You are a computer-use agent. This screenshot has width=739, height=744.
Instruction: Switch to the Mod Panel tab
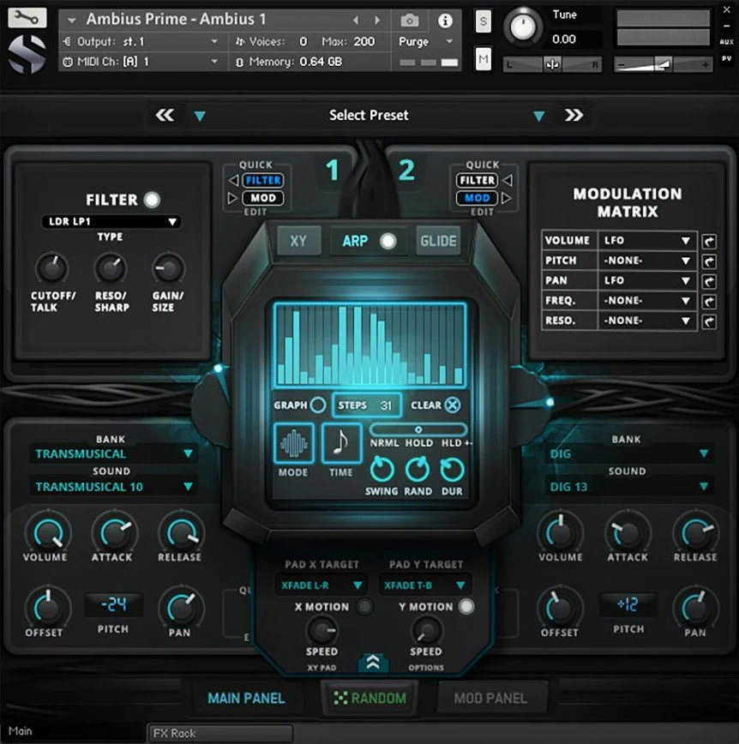point(489,698)
